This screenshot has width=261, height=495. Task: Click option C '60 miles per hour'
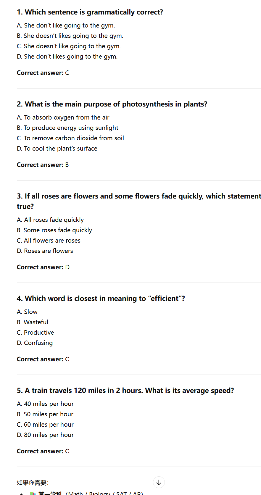(45, 425)
